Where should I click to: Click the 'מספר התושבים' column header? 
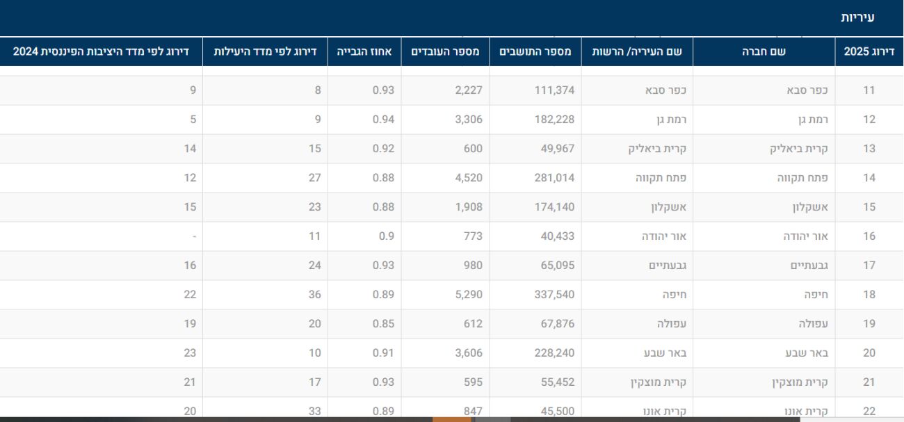click(x=535, y=51)
